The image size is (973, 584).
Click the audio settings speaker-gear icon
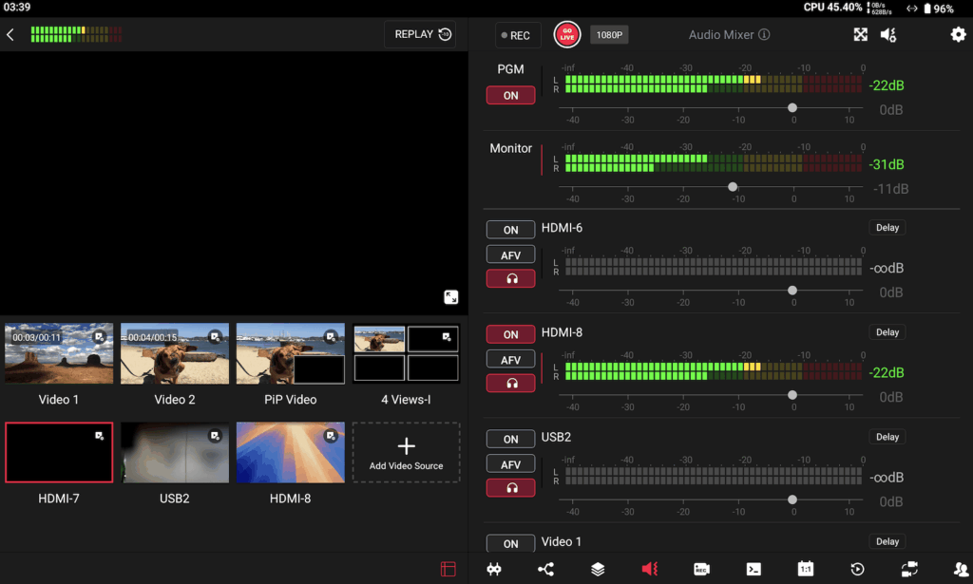click(x=888, y=35)
